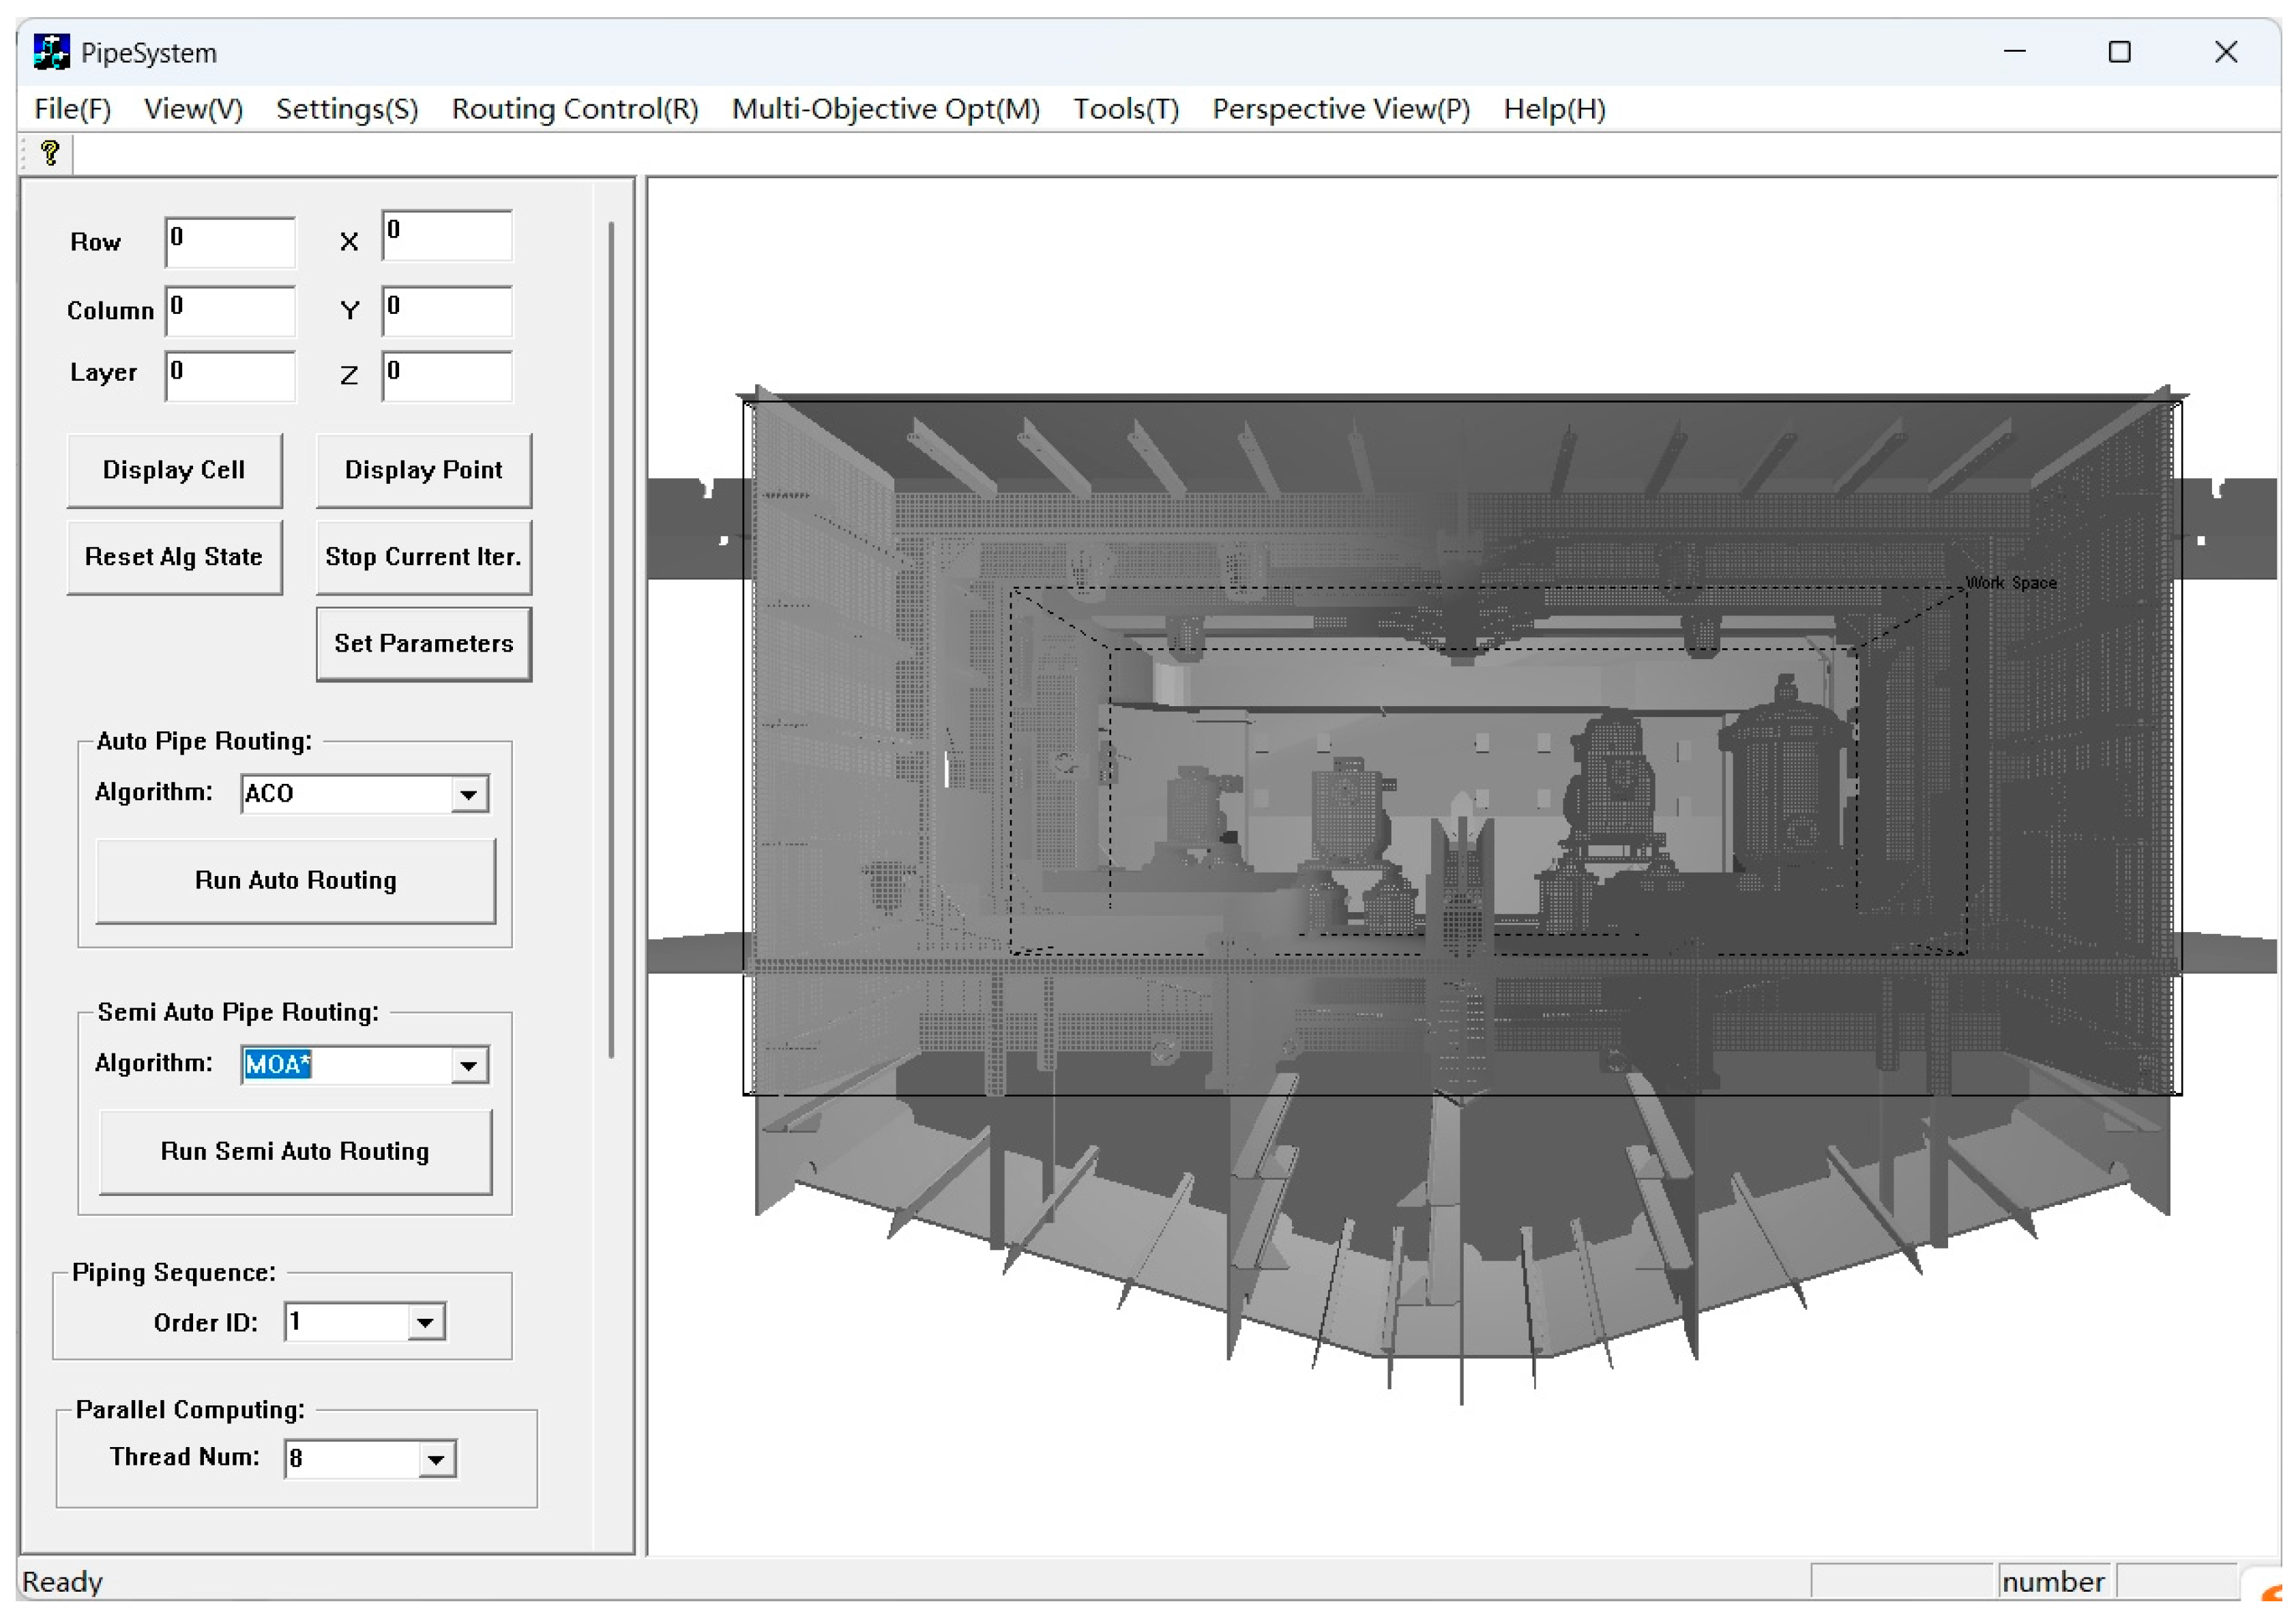Focus the Z coordinate input field

[x=447, y=376]
